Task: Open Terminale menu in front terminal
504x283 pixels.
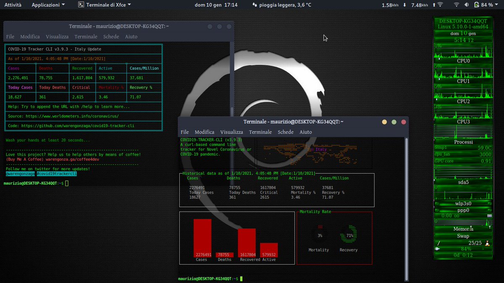Action: click(x=260, y=132)
